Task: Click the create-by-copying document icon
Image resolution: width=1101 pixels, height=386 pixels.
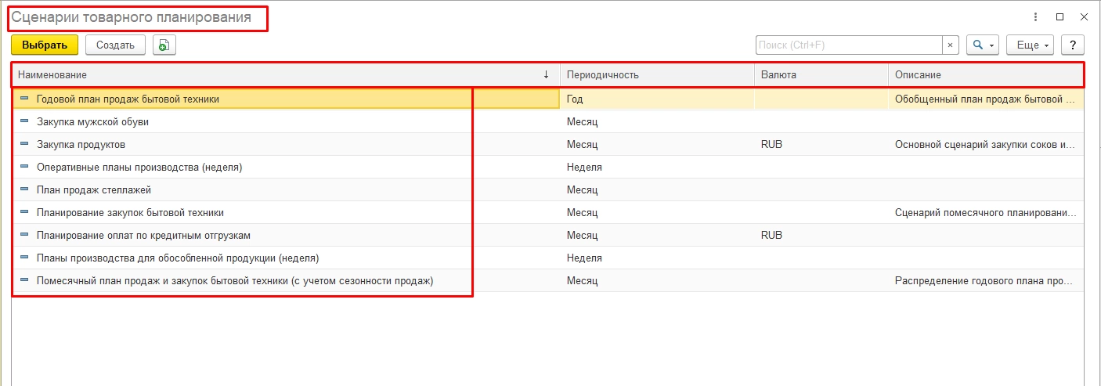Action: pos(164,45)
